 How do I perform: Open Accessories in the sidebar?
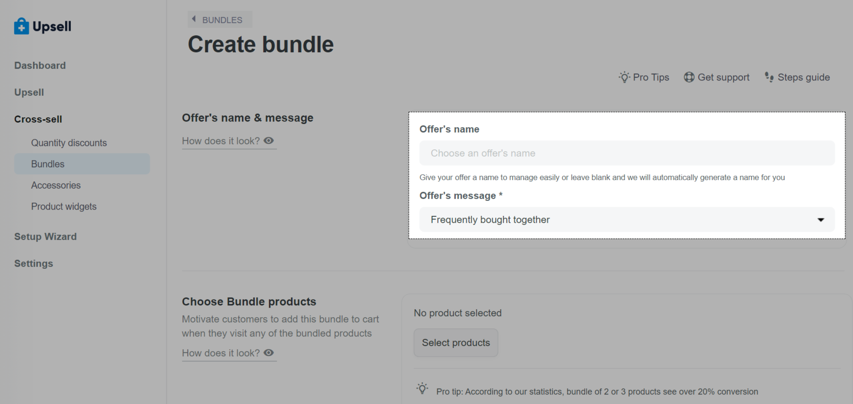click(x=56, y=185)
